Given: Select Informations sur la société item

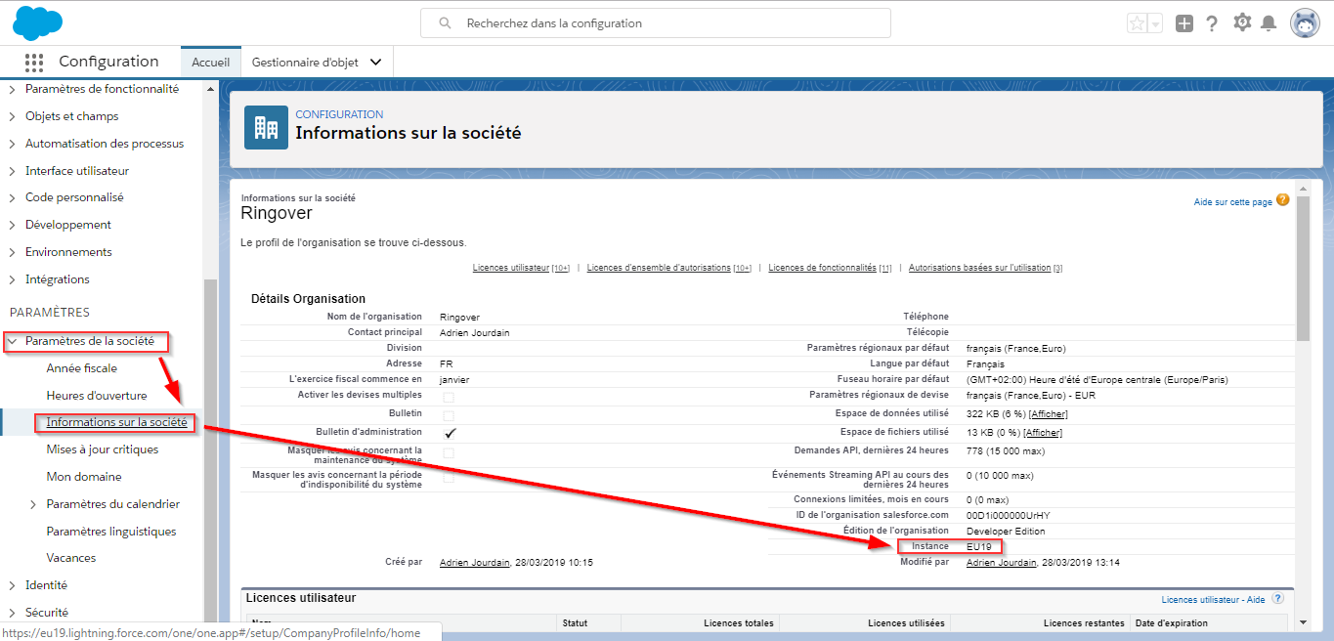Looking at the screenshot, I should pos(116,422).
